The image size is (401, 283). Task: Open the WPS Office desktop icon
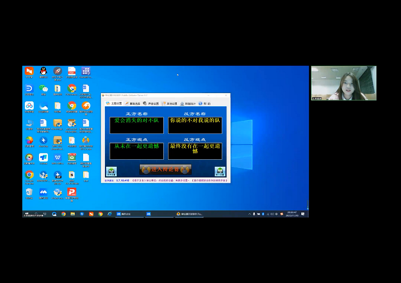[x=58, y=157]
